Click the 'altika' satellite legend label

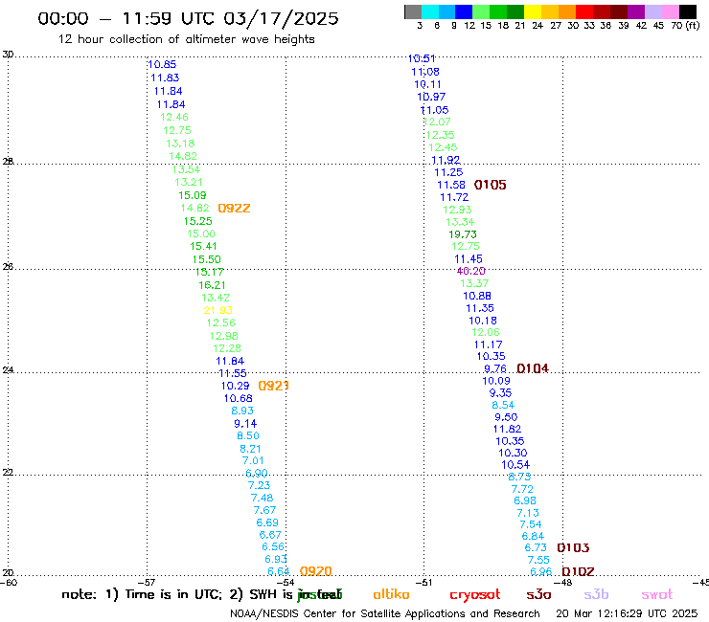point(391,594)
